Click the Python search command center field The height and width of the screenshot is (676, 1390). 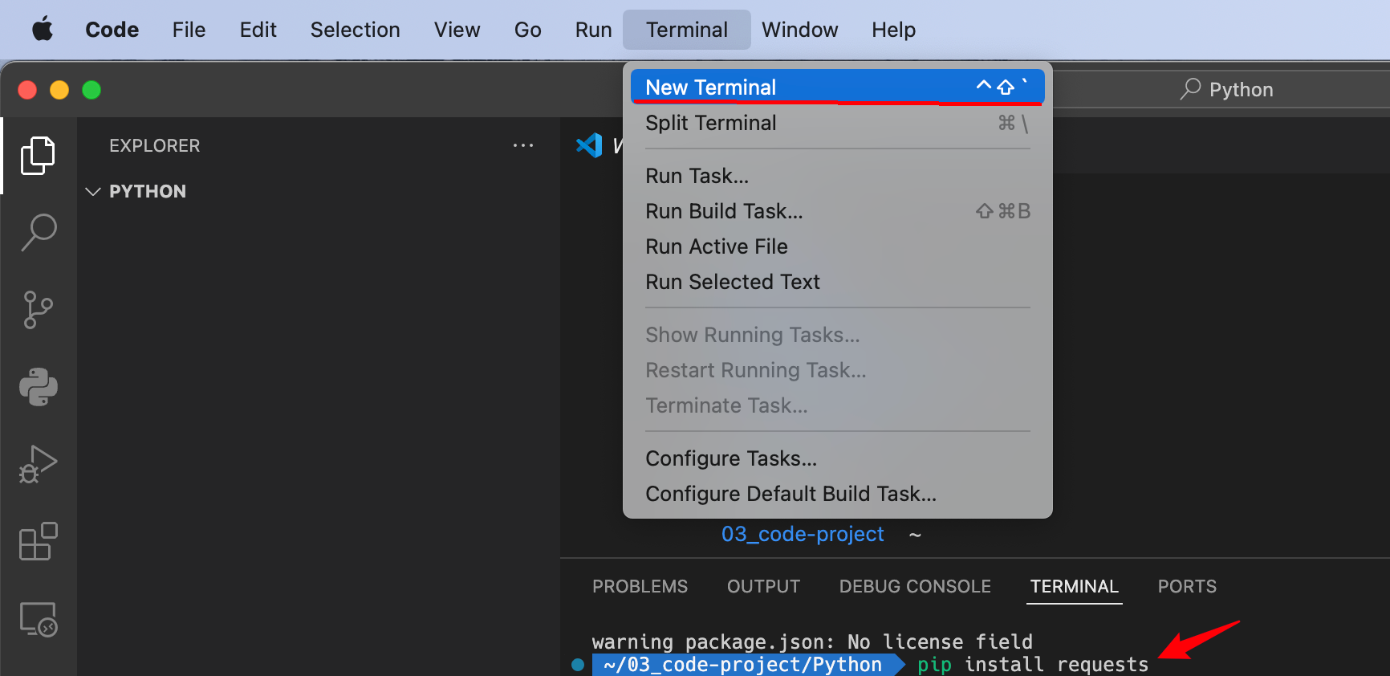1240,89
